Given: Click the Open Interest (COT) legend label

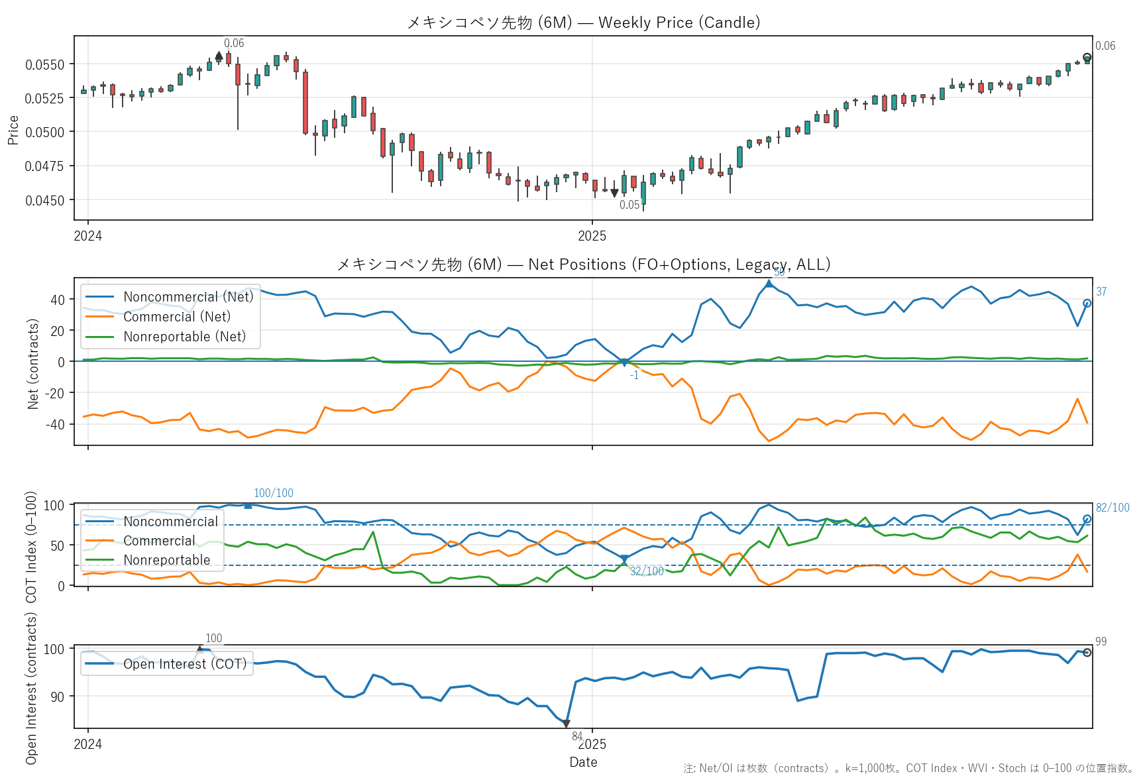Looking at the screenshot, I should click(185, 664).
